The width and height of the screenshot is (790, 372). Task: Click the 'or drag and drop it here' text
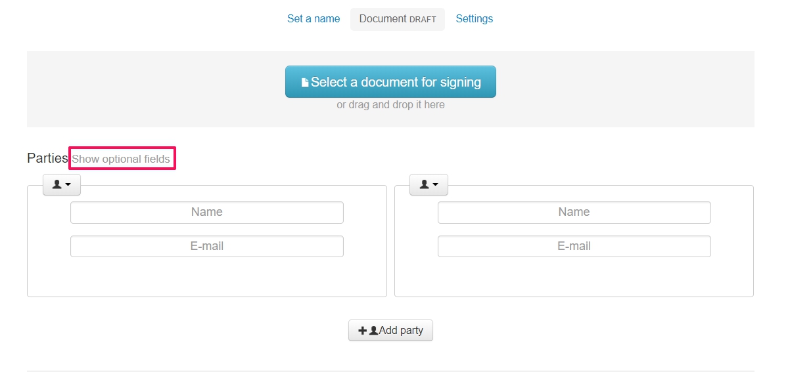click(x=390, y=105)
